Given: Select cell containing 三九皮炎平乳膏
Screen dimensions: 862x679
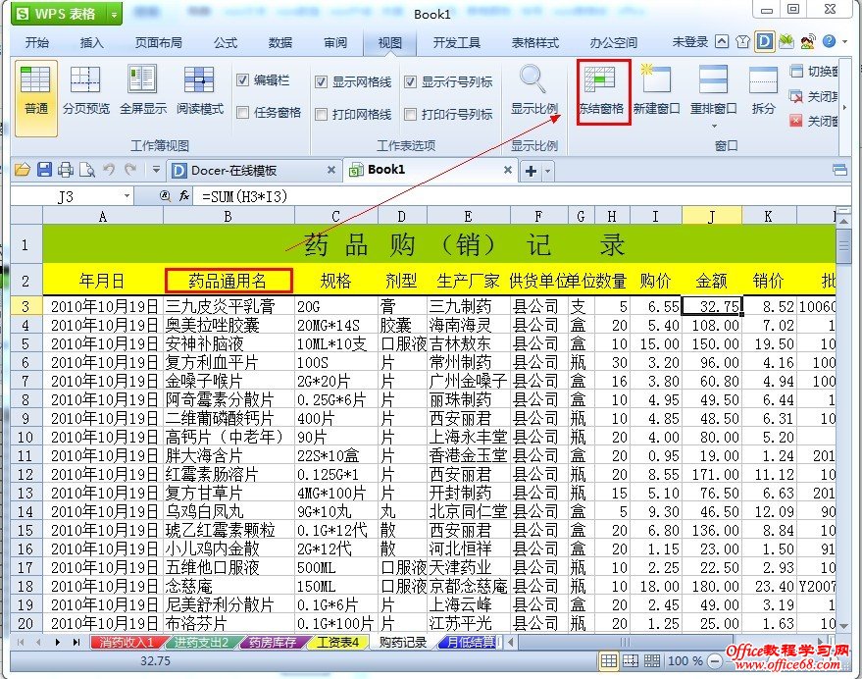Looking at the screenshot, I should click(228, 306).
